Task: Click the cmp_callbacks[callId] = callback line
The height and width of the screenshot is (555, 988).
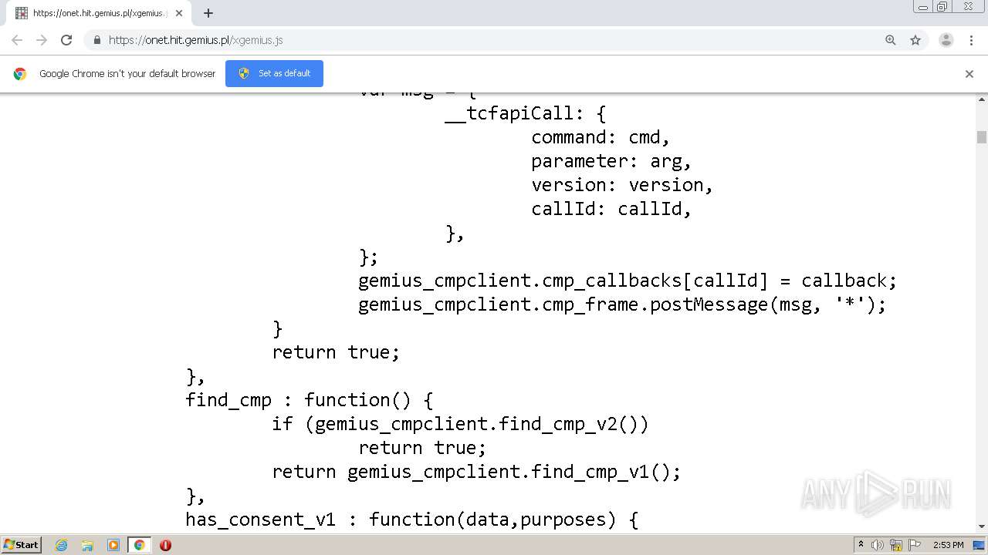Action: (x=628, y=281)
